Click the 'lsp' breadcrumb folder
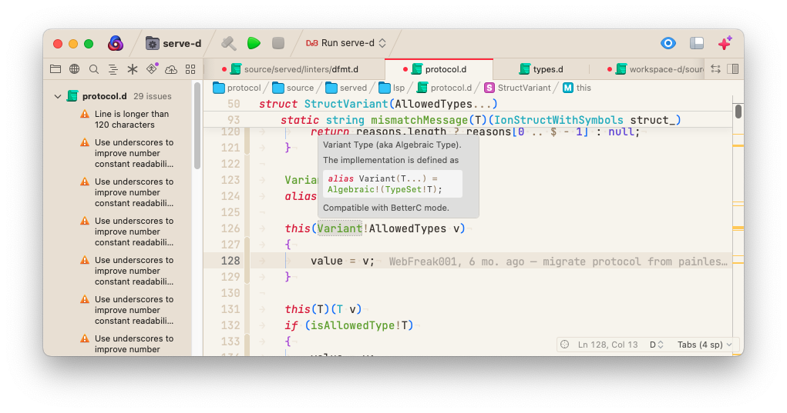Viewport: 787px width, 413px height. click(x=392, y=88)
